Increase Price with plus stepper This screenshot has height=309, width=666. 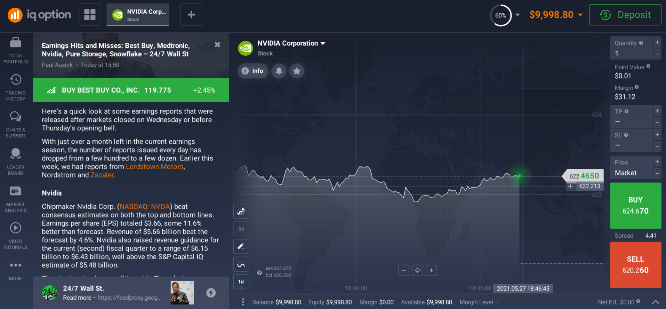pyautogui.click(x=657, y=162)
